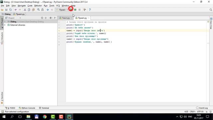
Task: Click Collapse All icon in Project panel
Action: click(x=46, y=18)
